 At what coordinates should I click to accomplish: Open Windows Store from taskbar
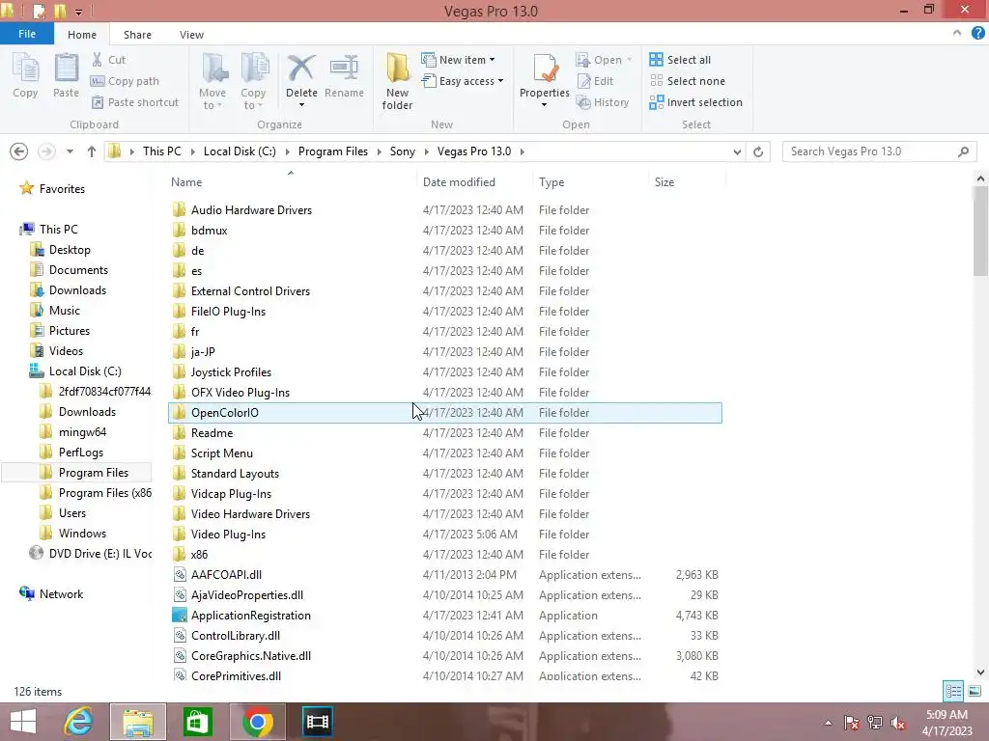click(x=197, y=722)
